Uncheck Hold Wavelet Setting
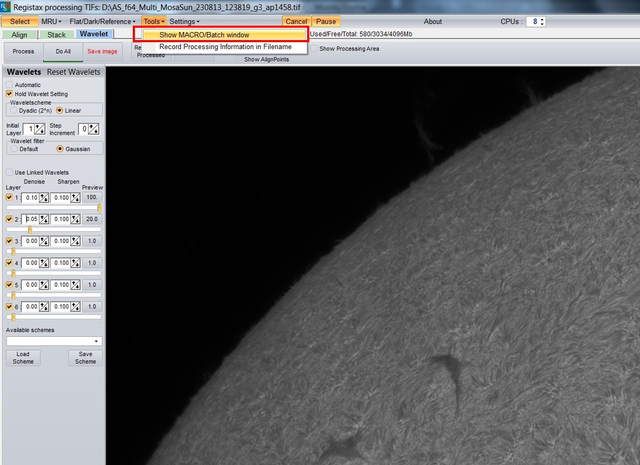The height and width of the screenshot is (465, 640). (9, 94)
